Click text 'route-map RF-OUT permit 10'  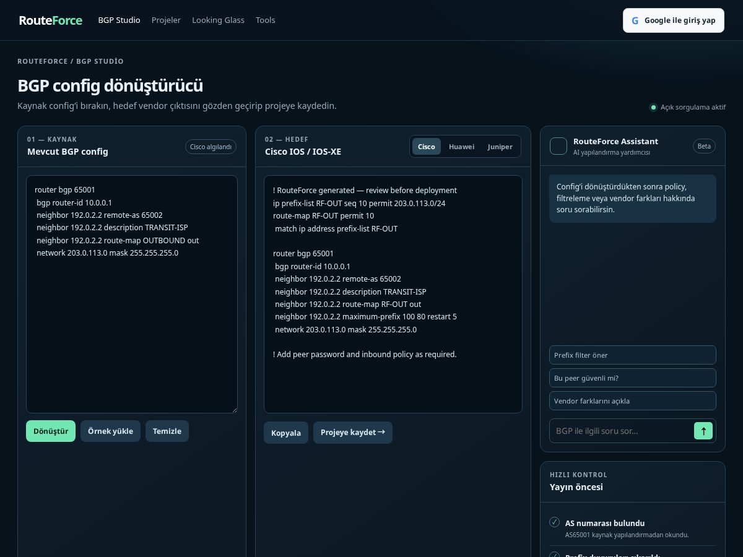click(323, 215)
